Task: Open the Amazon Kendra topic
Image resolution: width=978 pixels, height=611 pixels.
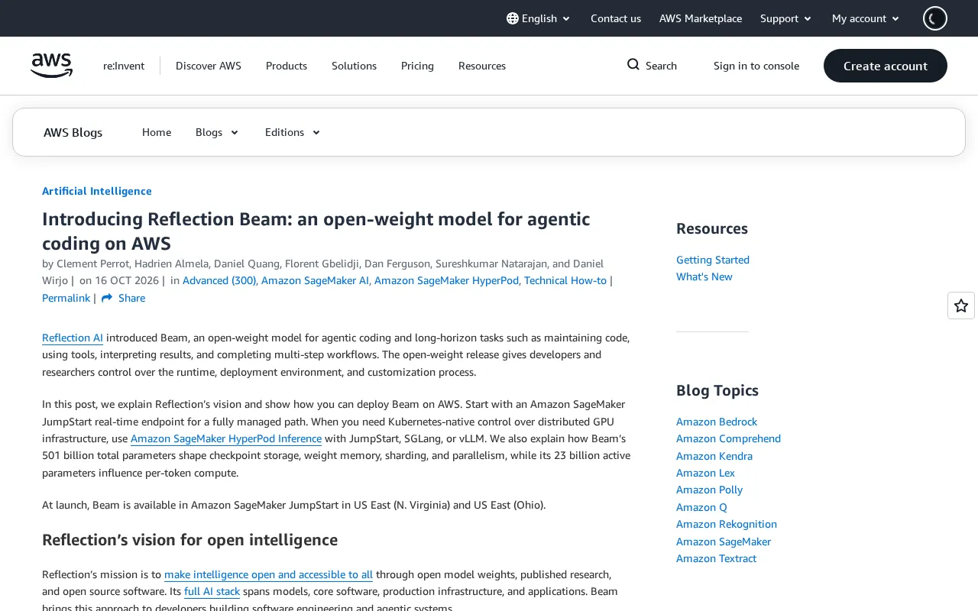Action: pyautogui.click(x=714, y=456)
